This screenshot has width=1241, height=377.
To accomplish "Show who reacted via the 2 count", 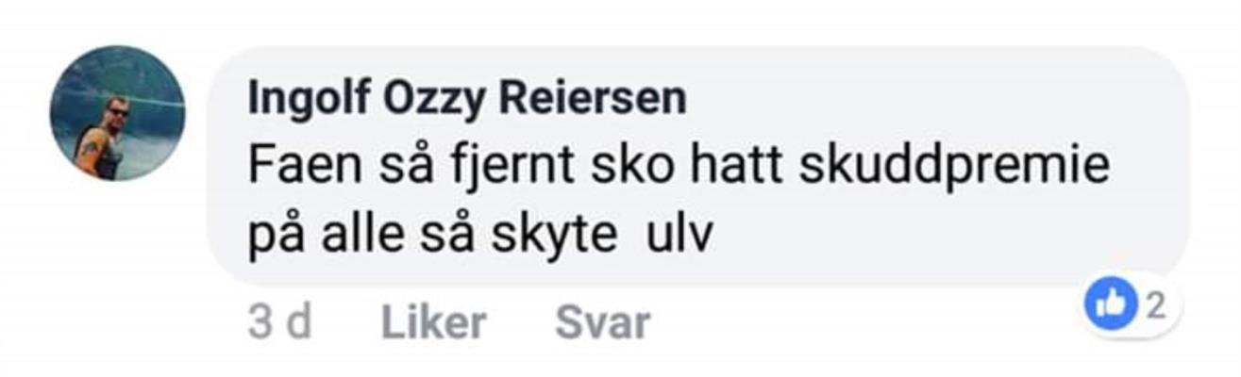I will tap(1155, 304).
